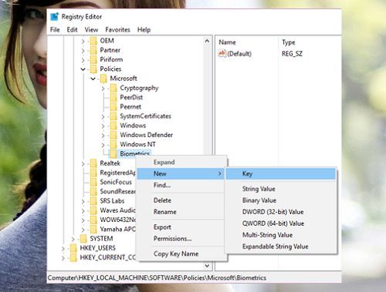Viewport: 386px width, 292px height.
Task: Click the SRS Labs folder icon
Action: [93, 201]
